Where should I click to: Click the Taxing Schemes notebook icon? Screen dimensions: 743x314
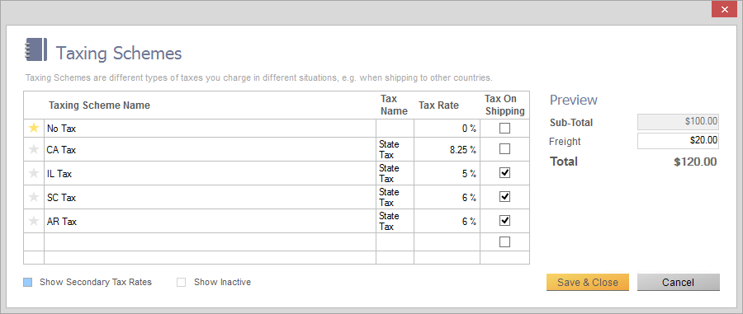click(35, 49)
